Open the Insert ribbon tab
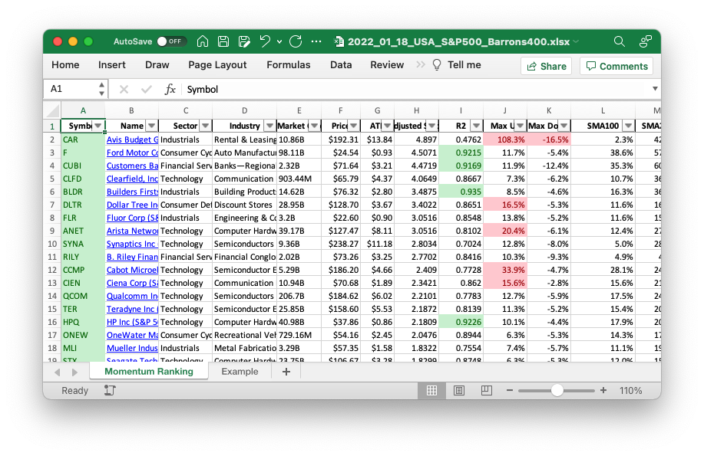This screenshot has width=704, height=456. [112, 64]
